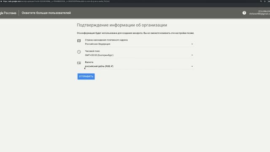Open the help question mark icon
This screenshot has width=270, height=152.
click(244, 13)
